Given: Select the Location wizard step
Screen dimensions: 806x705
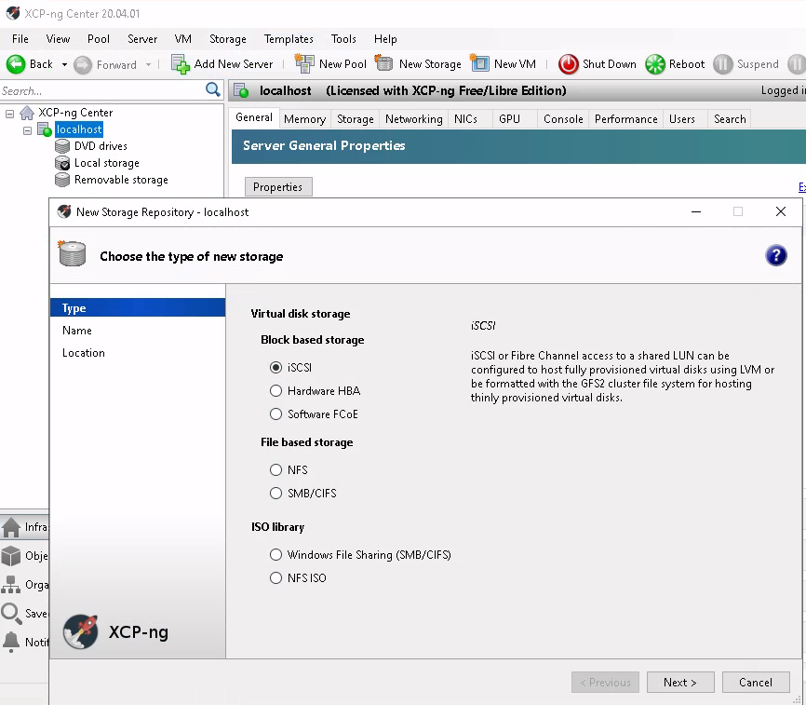Looking at the screenshot, I should (138, 353).
